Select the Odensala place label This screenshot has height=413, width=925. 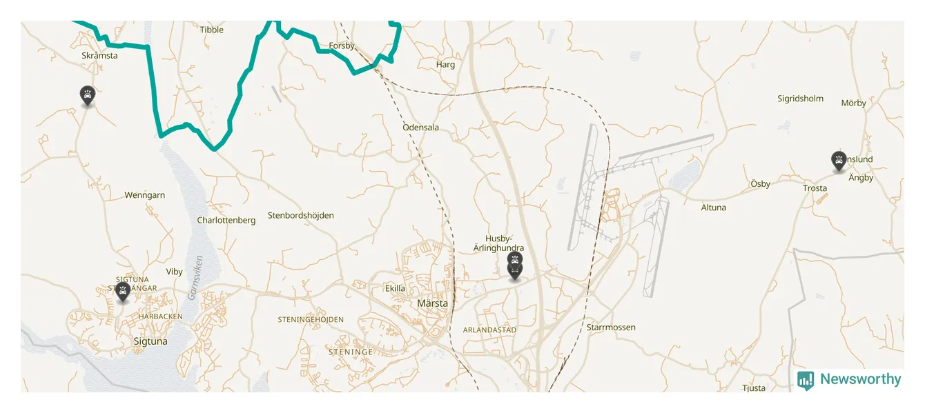click(x=421, y=128)
